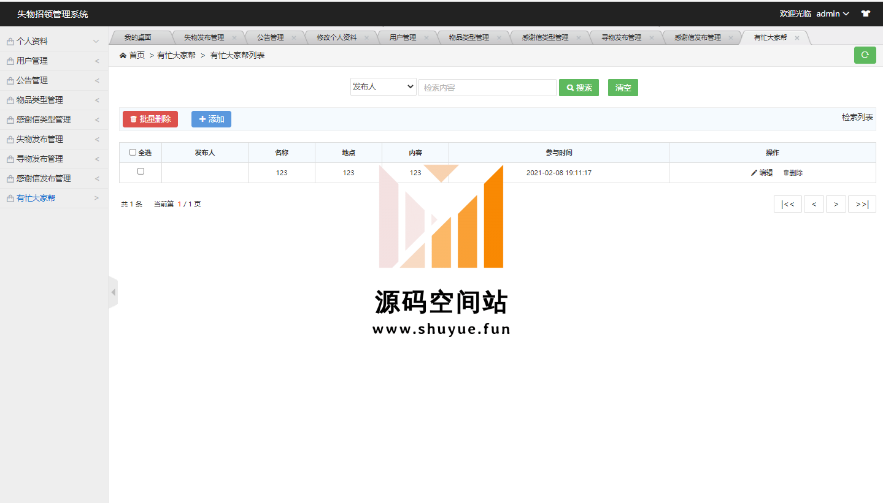Click the trash delete icon in row 123
The width and height of the screenshot is (883, 503).
pyautogui.click(x=786, y=173)
